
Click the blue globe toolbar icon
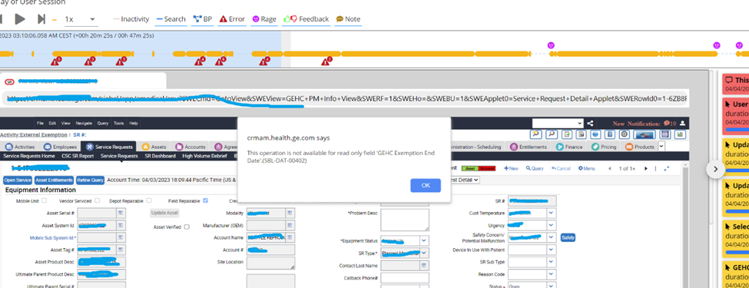click(x=595, y=134)
